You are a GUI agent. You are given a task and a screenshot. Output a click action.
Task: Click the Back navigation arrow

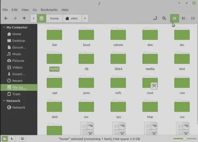click(x=6, y=18)
